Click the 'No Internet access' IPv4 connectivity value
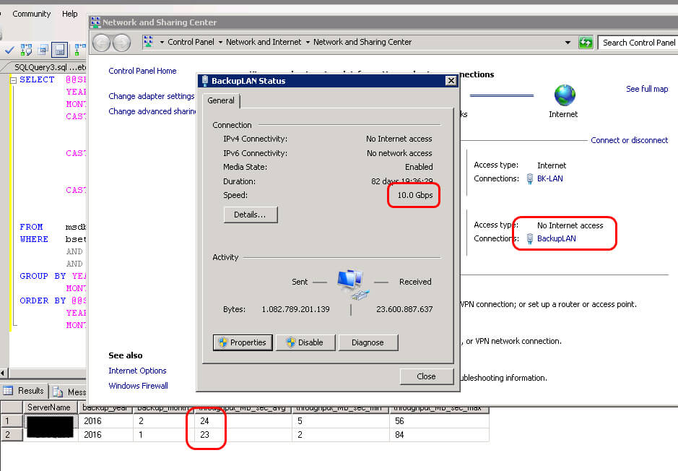 click(x=399, y=139)
